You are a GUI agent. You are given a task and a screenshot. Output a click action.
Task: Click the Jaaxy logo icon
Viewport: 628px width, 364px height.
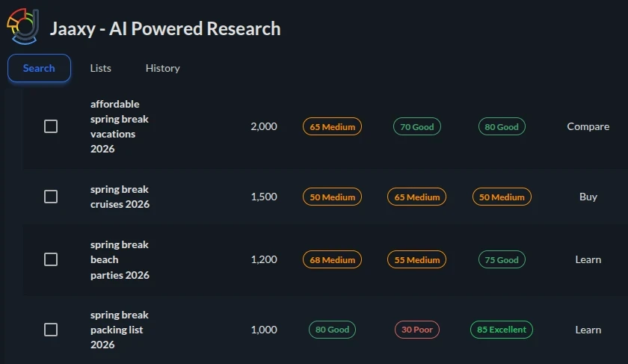(x=22, y=28)
